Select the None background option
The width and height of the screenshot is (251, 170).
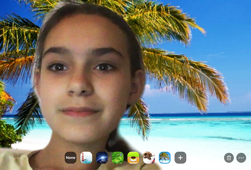(70, 158)
